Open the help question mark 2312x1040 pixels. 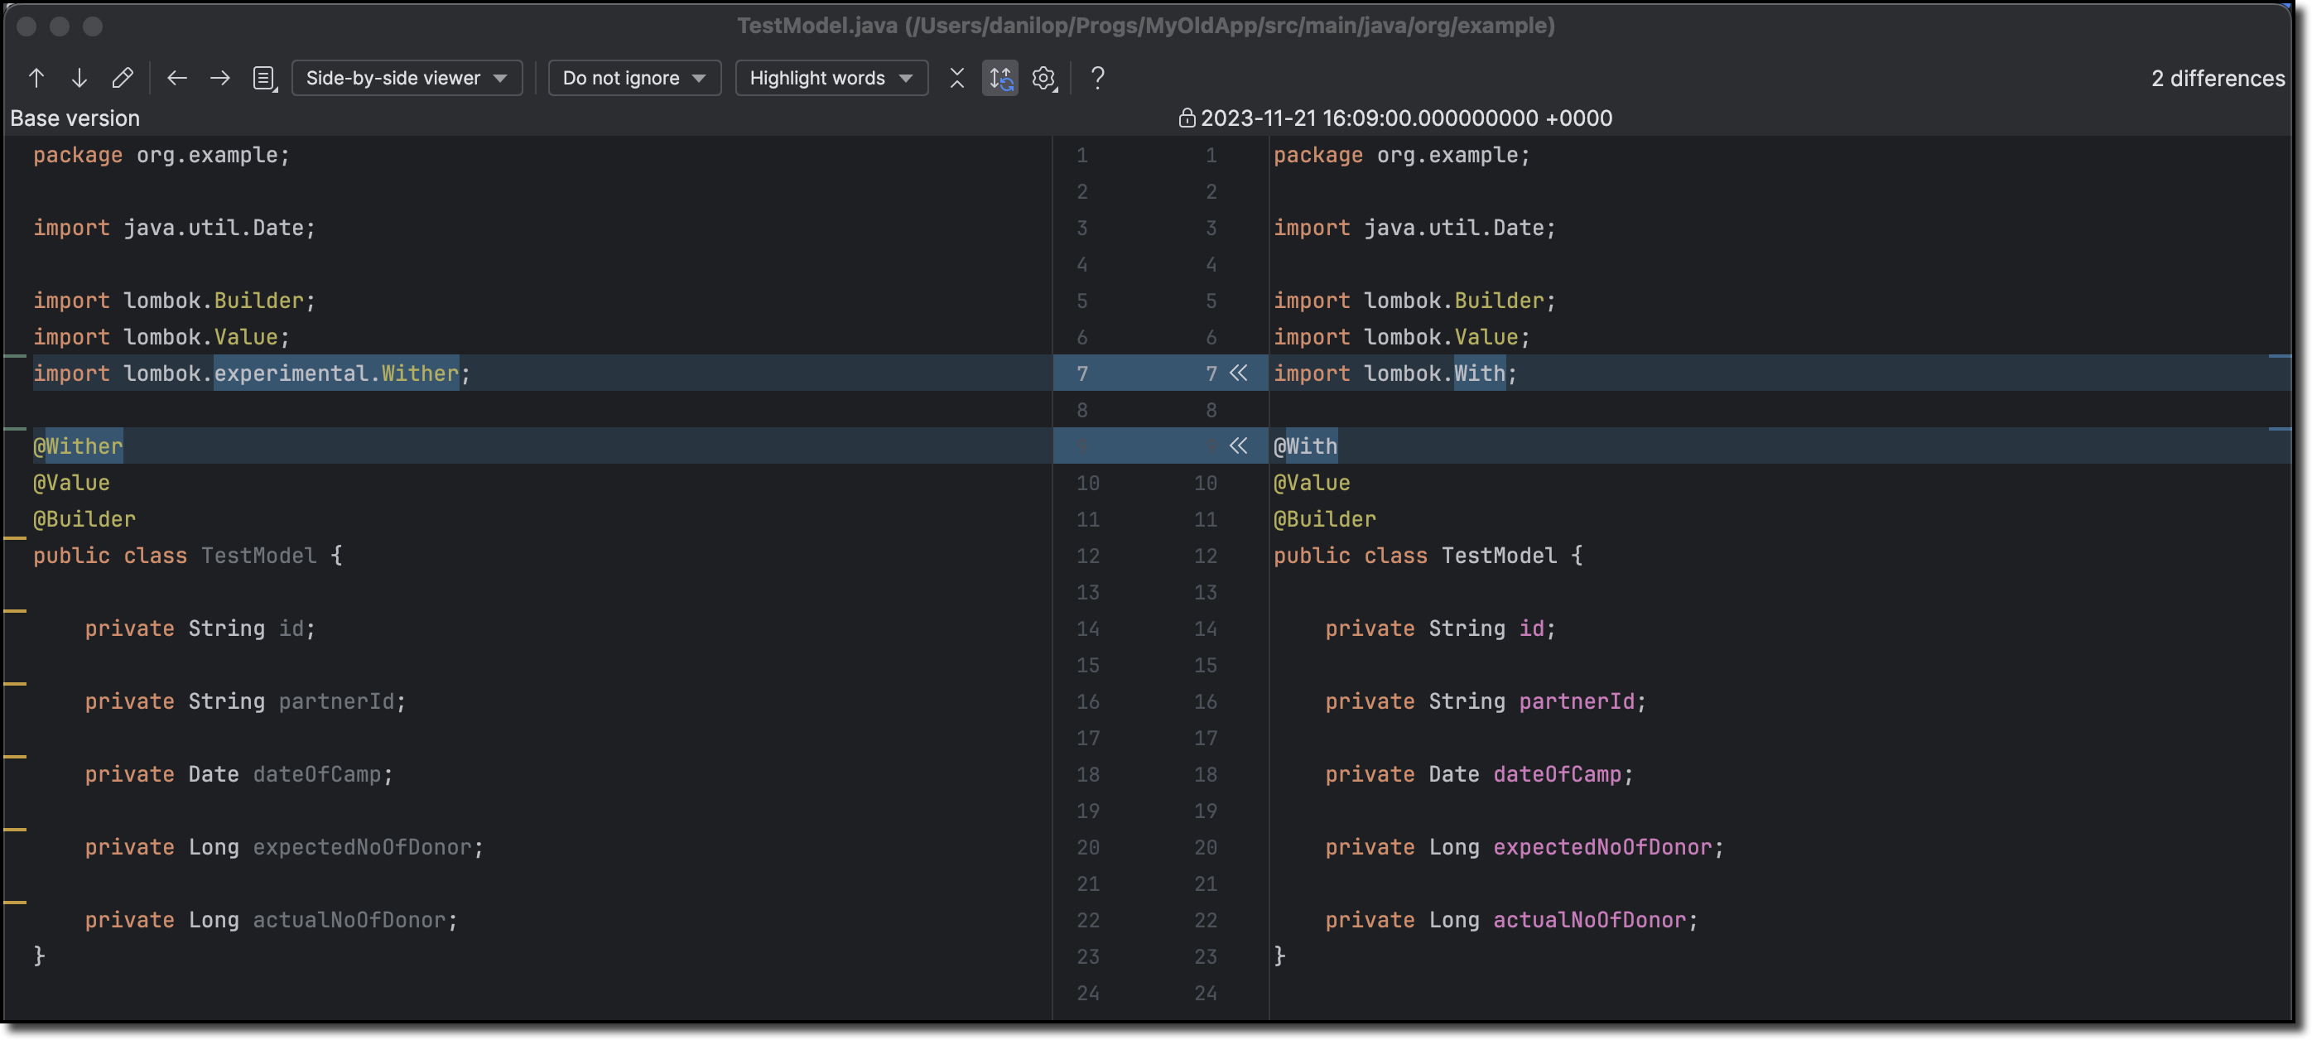[x=1096, y=78]
